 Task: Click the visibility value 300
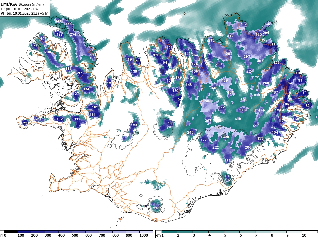92,55
